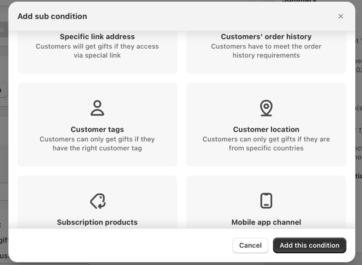Viewport: 362px width, 265px height.
Task: Confirm with Add this condition button
Action: [309, 245]
